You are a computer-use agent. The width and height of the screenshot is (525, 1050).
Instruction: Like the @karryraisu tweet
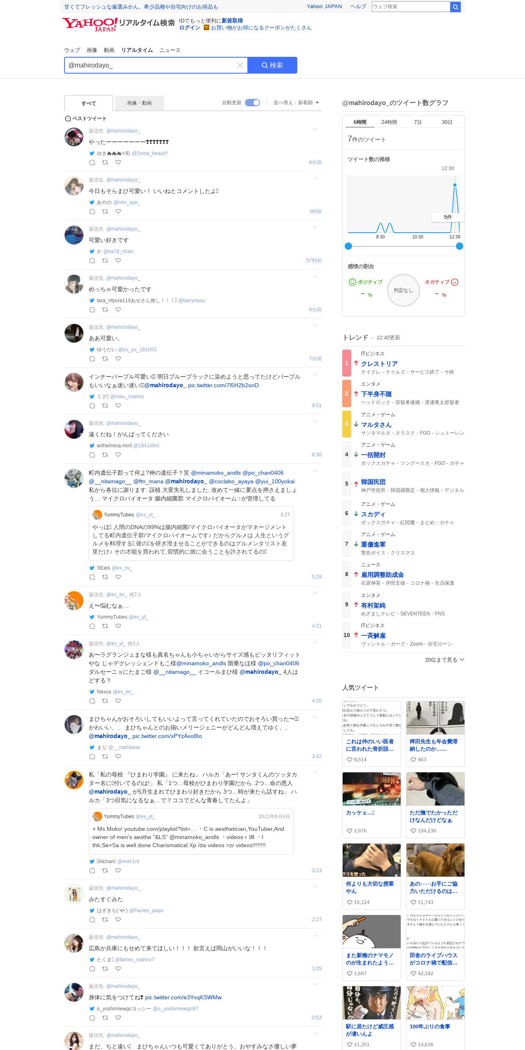(x=118, y=310)
